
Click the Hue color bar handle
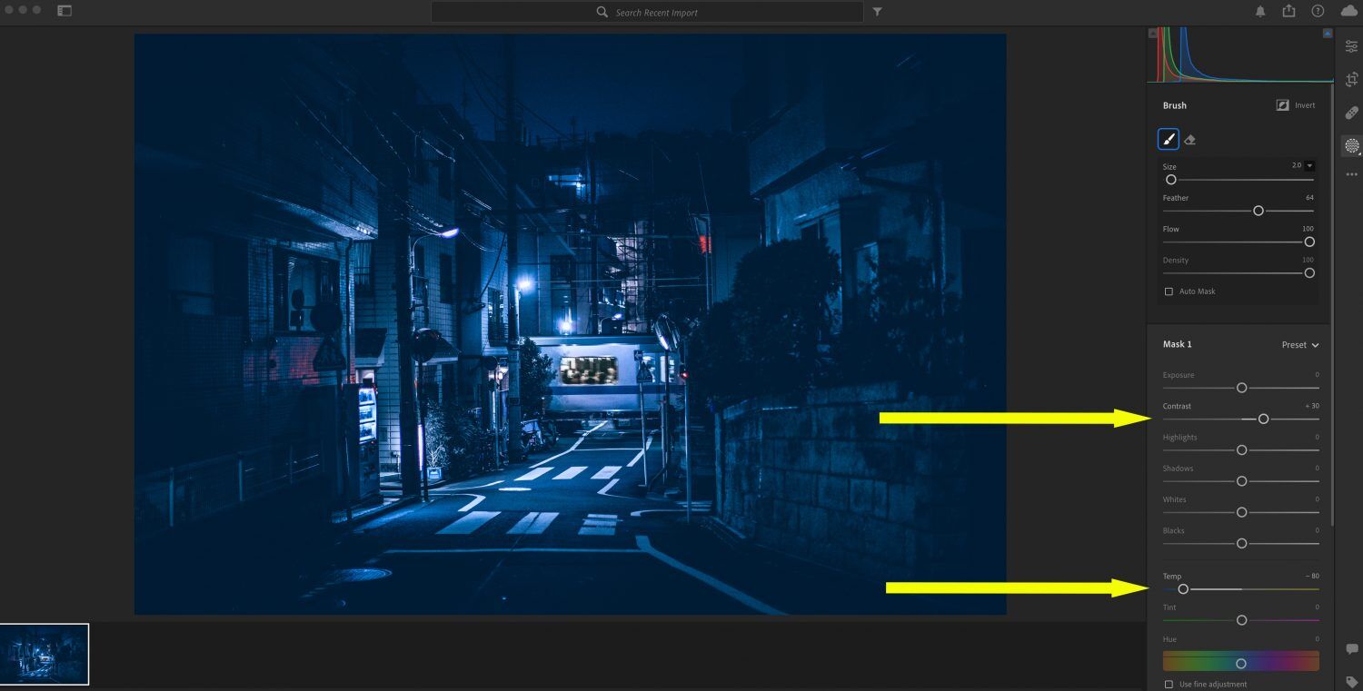click(1241, 664)
